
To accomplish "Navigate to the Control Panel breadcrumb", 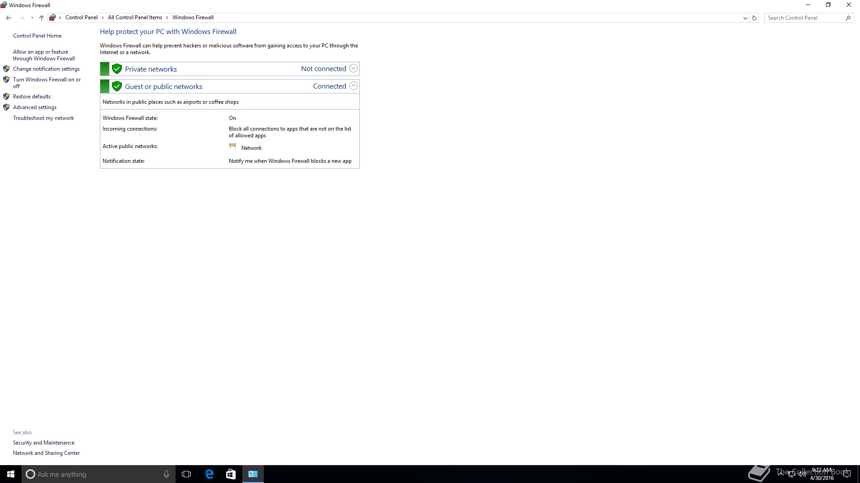I will click(81, 17).
